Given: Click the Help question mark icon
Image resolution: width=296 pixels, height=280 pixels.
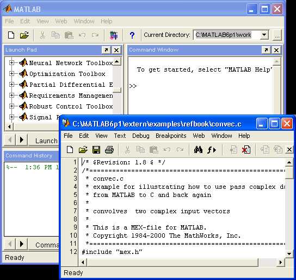Looking at the screenshot, I should click(x=132, y=35).
